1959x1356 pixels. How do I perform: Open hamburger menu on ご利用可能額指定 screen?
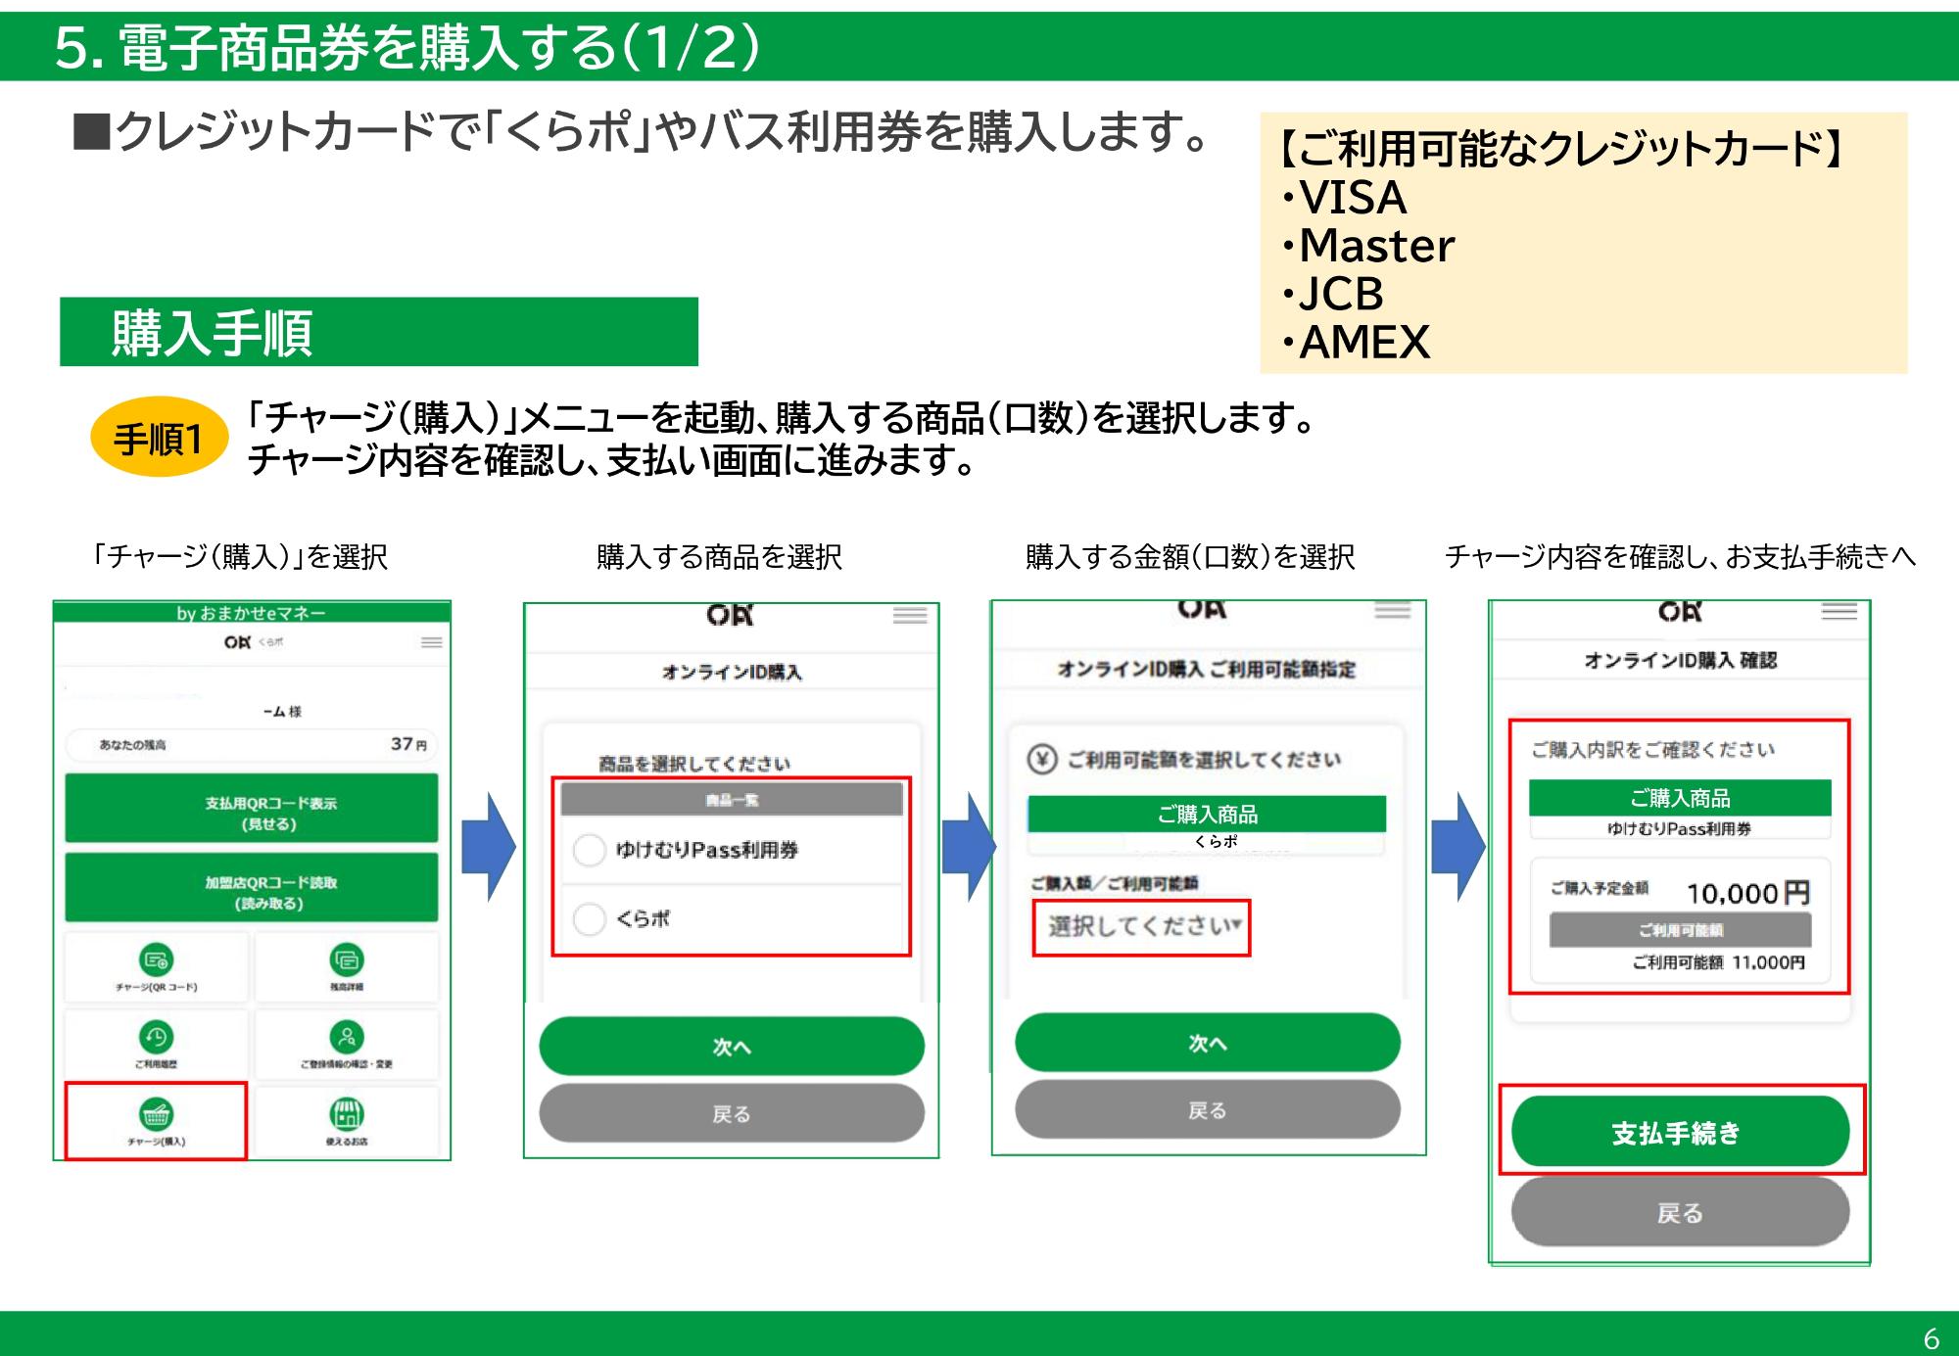(x=1392, y=610)
